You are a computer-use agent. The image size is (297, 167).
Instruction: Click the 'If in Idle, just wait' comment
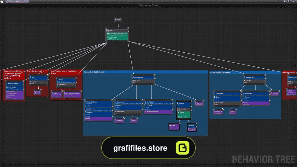[x=35, y=71]
